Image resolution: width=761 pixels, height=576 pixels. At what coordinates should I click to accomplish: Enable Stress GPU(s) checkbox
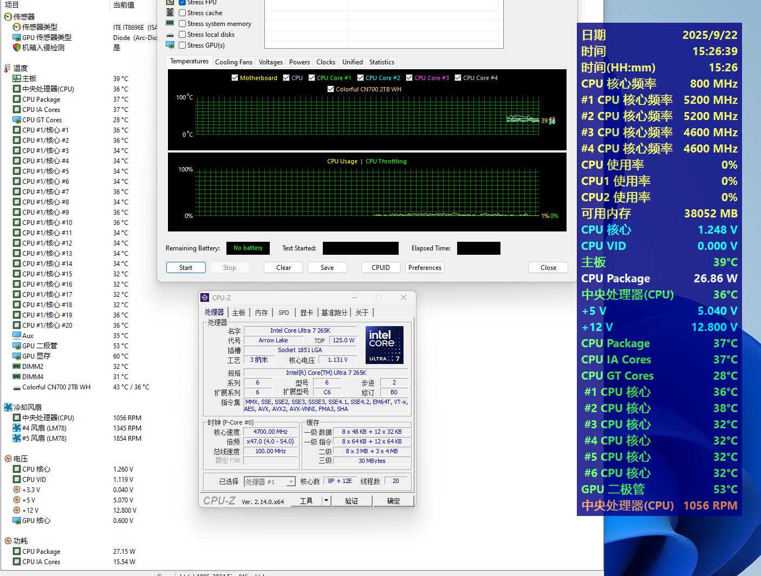tap(183, 45)
